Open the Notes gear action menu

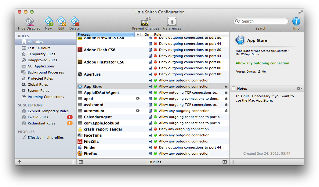pos(299,88)
